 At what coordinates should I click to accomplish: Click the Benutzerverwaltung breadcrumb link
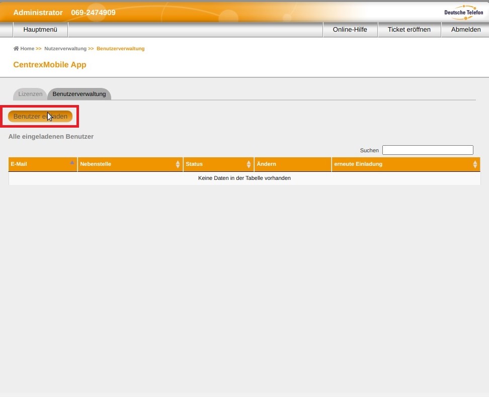click(x=120, y=49)
